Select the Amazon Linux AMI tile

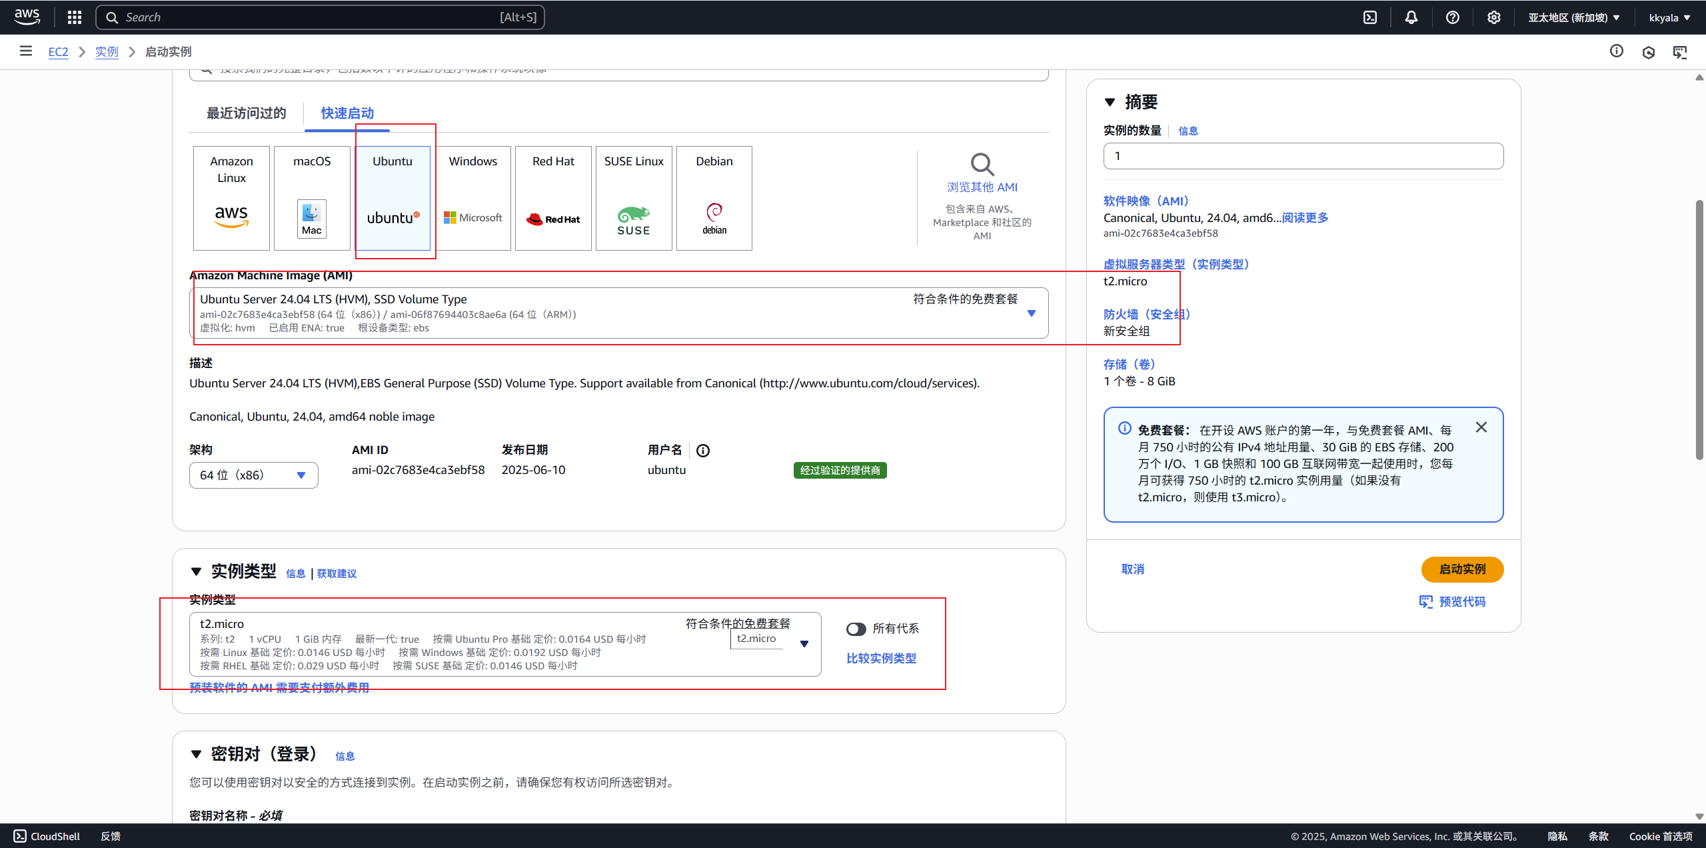[231, 198]
